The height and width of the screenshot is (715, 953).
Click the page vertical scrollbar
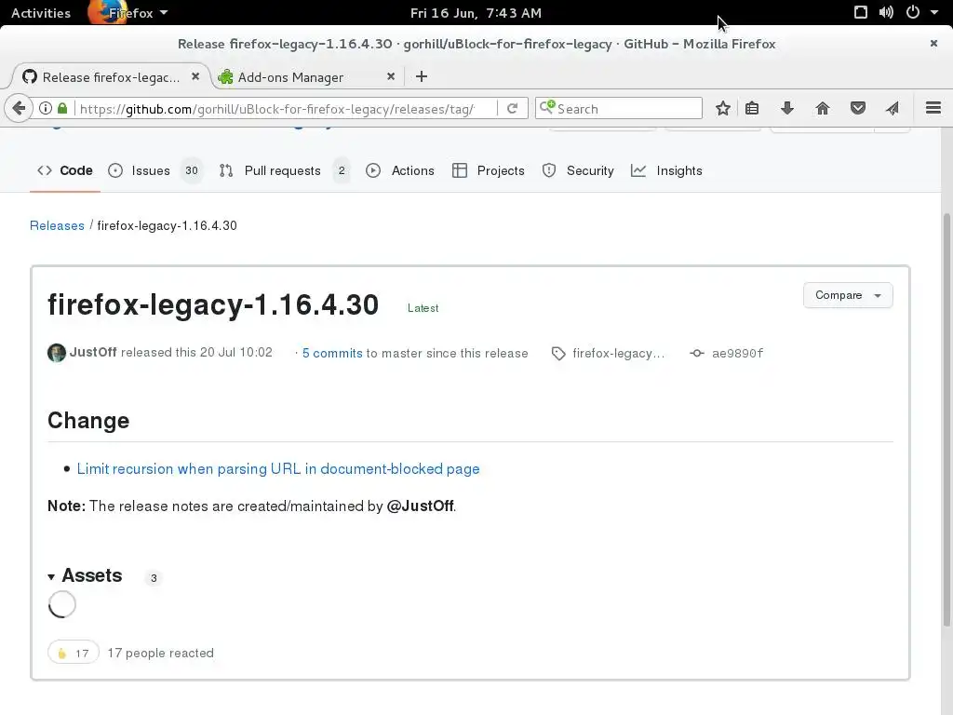click(946, 420)
